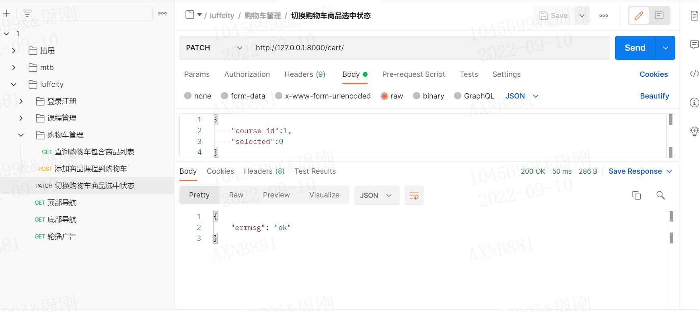Send the PATCH request
699x312 pixels.
[x=635, y=48]
